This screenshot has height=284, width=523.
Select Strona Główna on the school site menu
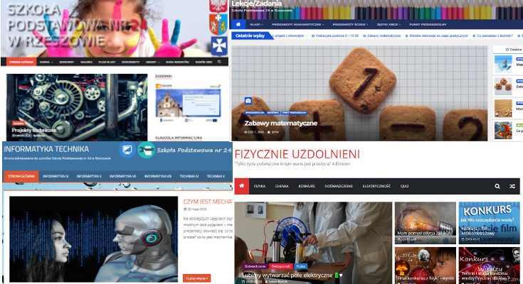point(21,62)
